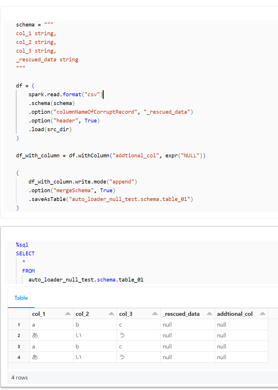Viewport: 278px width, 390px height.
Task: Click _rescued_data null in row 2
Action: [187, 335]
